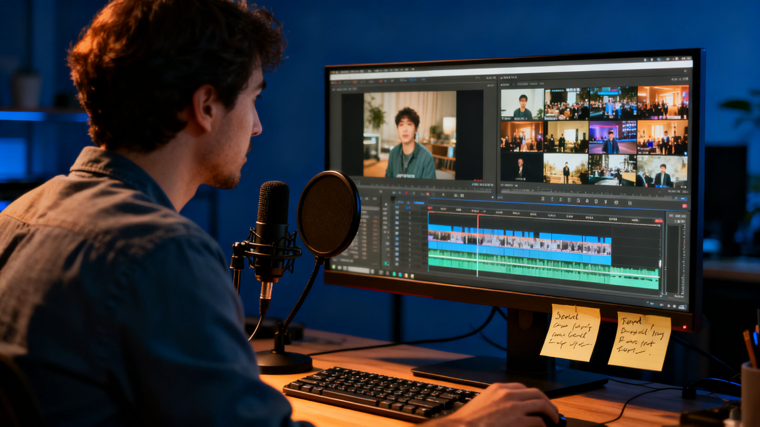Open the yellow app icon on the taskbar
Image resolution: width=760 pixels, height=427 pixels.
click(x=412, y=276)
